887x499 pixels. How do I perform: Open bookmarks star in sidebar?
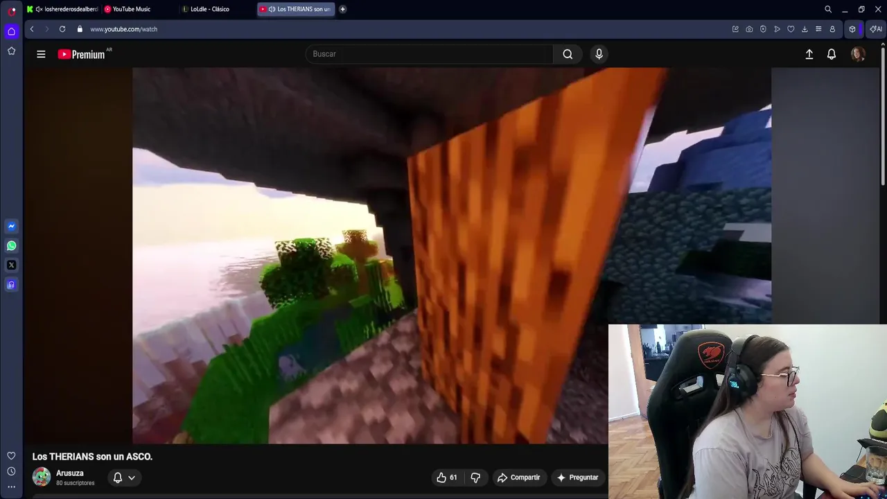coord(11,51)
